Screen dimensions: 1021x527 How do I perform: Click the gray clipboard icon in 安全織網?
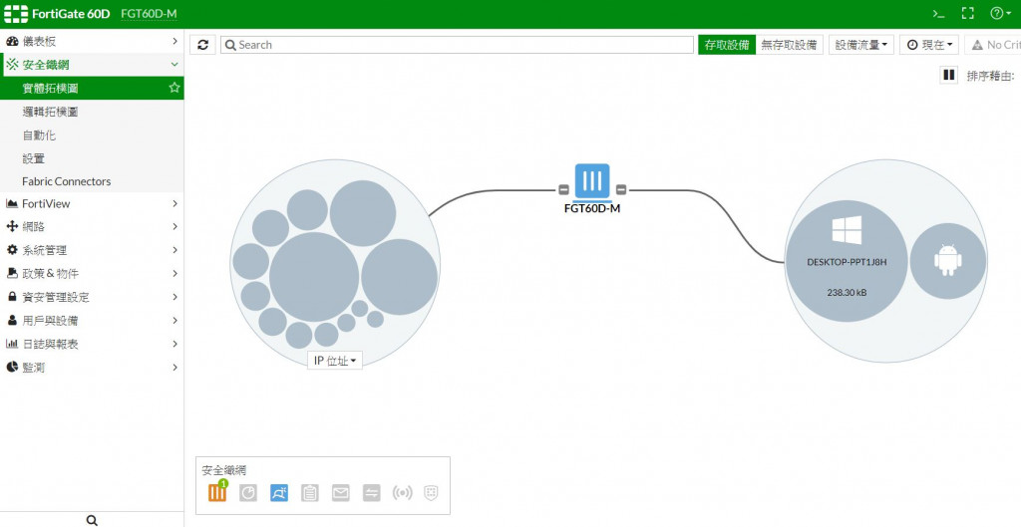pos(310,493)
